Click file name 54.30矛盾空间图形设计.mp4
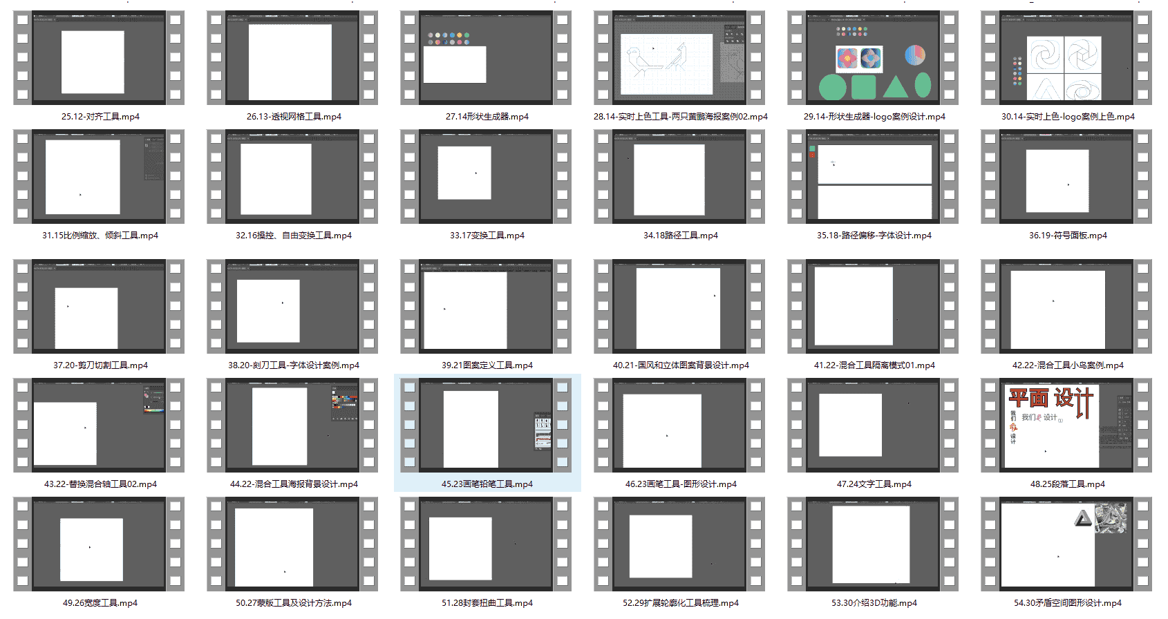 point(1068,603)
